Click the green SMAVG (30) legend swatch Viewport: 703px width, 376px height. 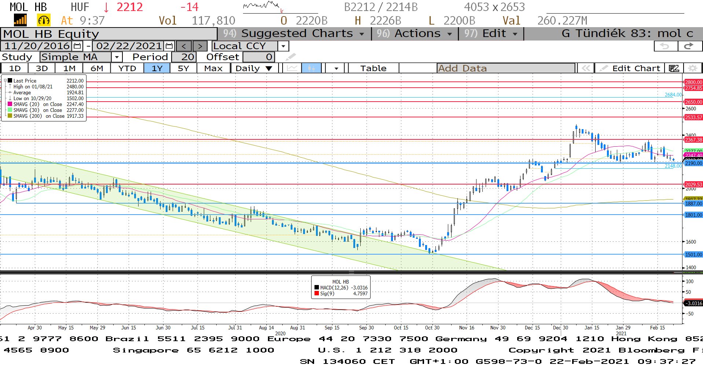10,110
